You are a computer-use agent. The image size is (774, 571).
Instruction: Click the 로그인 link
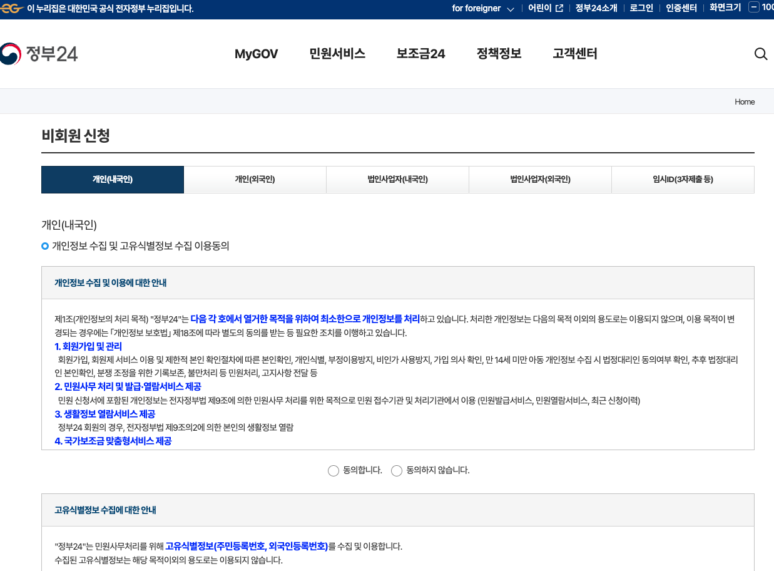[641, 8]
